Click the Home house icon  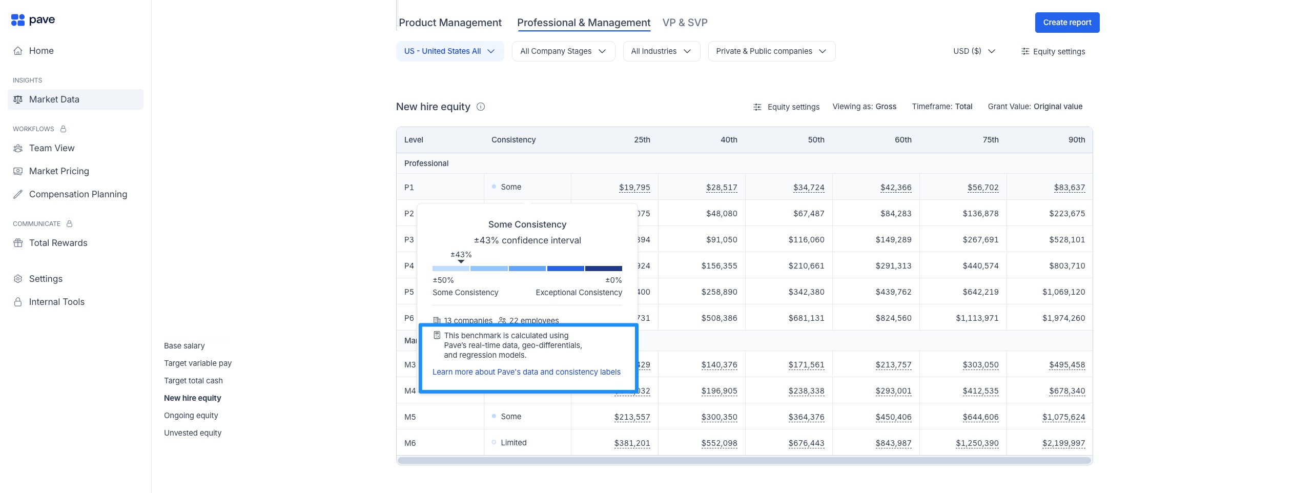18,51
